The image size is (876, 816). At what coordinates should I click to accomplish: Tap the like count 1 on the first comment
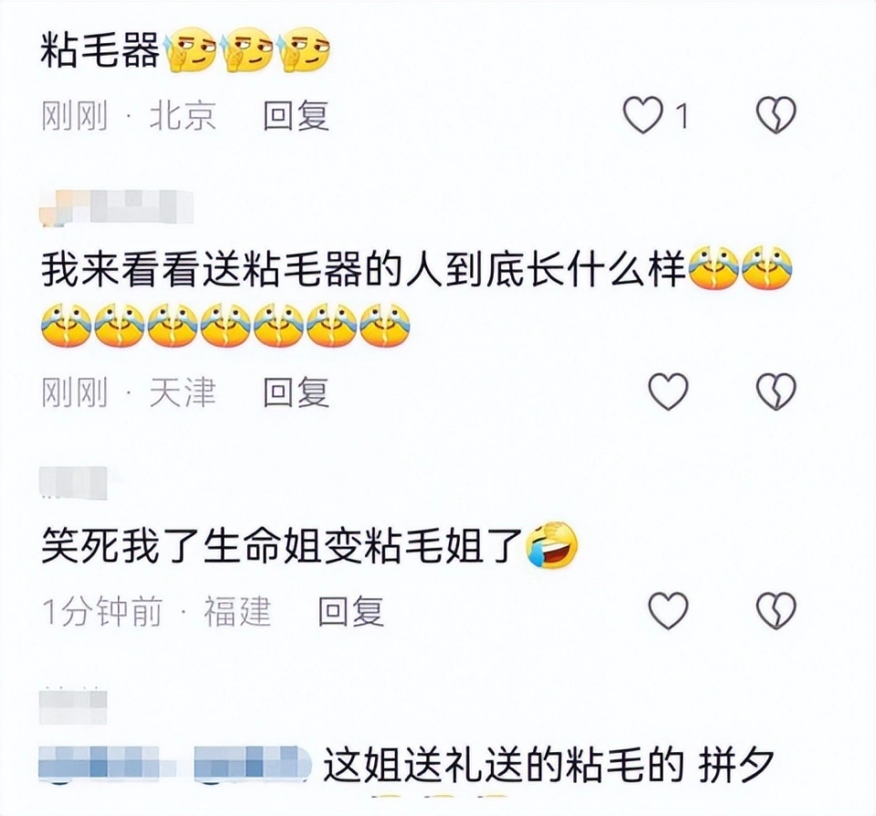(x=682, y=117)
